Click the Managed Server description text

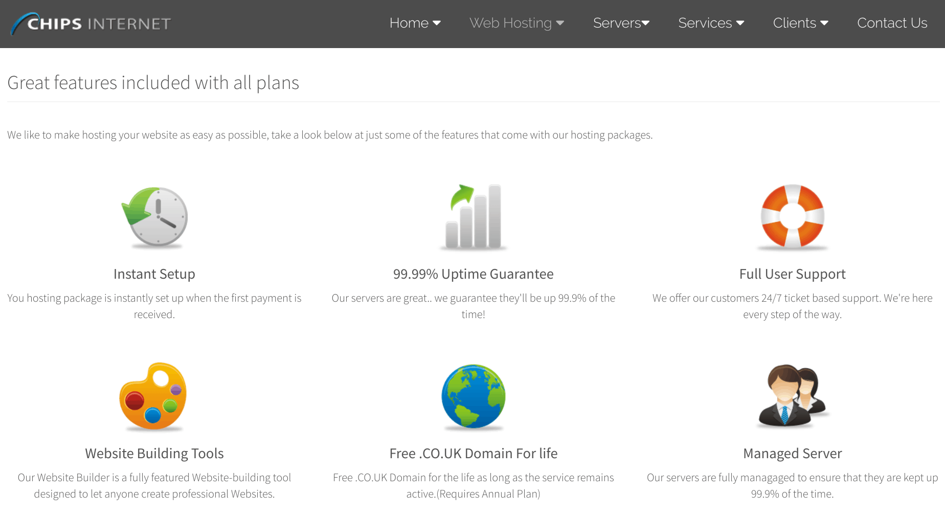793,486
